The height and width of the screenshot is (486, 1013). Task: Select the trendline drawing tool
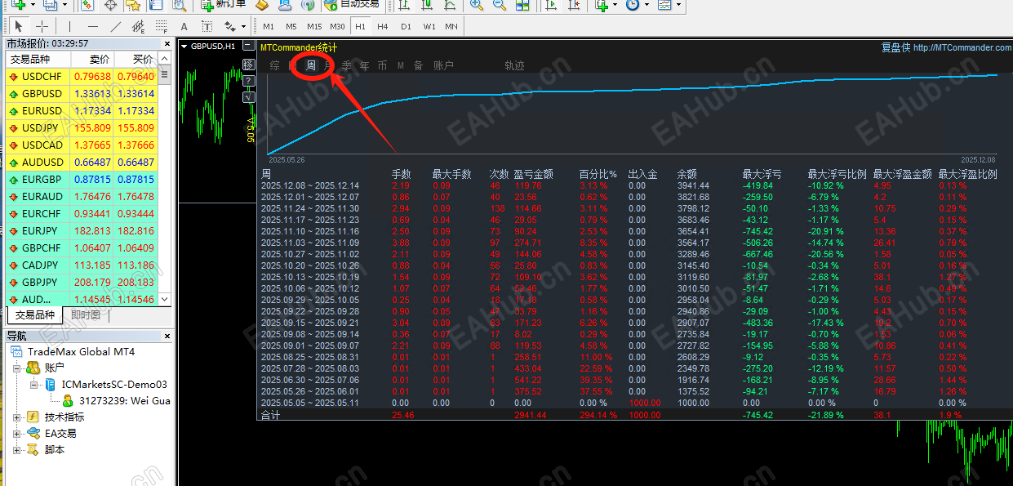click(x=116, y=27)
